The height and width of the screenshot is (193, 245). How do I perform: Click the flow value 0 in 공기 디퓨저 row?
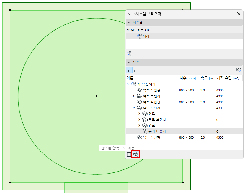tap(217, 132)
